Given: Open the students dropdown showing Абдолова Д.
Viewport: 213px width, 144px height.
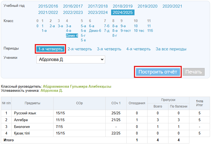Looking at the screenshot, I should 71,59.
